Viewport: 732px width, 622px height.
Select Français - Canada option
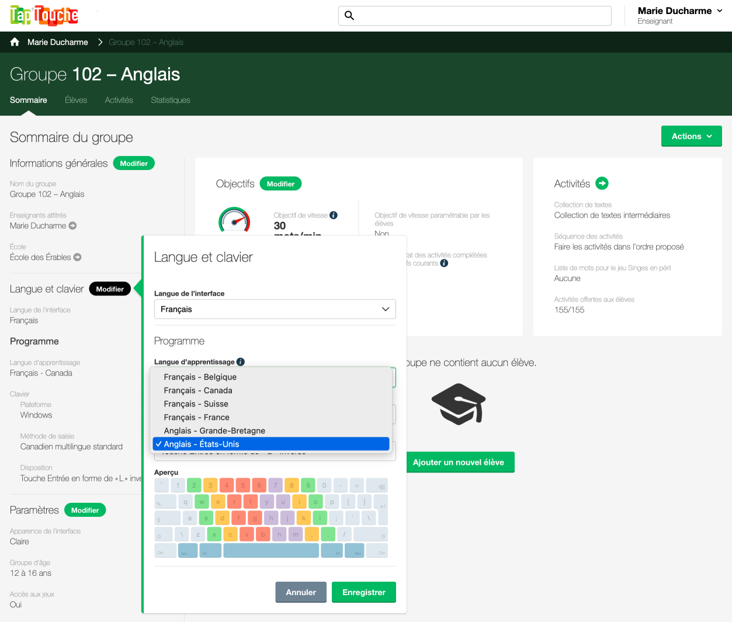pyautogui.click(x=271, y=390)
